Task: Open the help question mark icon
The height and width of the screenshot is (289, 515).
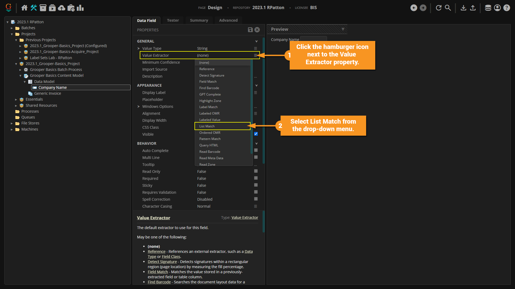Action: 507,8
